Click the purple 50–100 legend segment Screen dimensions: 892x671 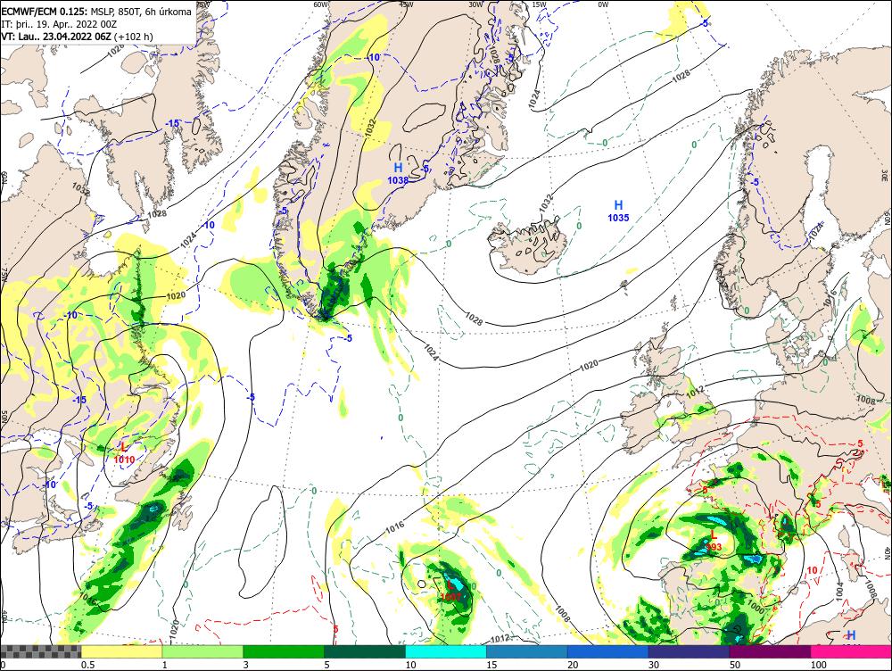click(x=771, y=651)
